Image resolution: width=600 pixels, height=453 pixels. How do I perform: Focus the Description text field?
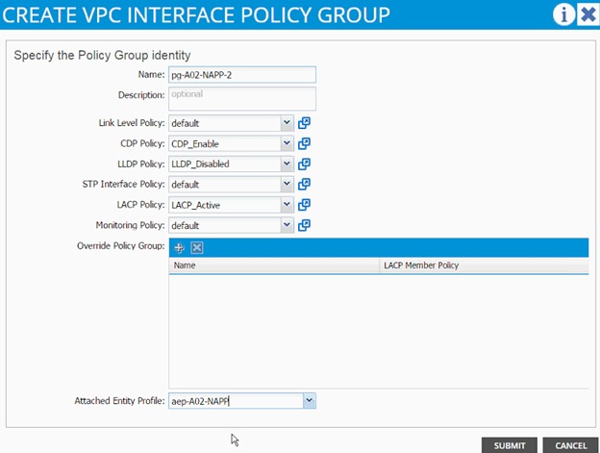(x=242, y=99)
